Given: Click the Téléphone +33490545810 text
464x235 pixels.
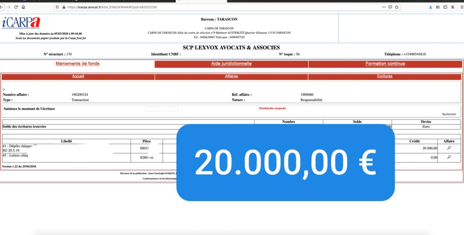Looking at the screenshot, I should point(405,54).
